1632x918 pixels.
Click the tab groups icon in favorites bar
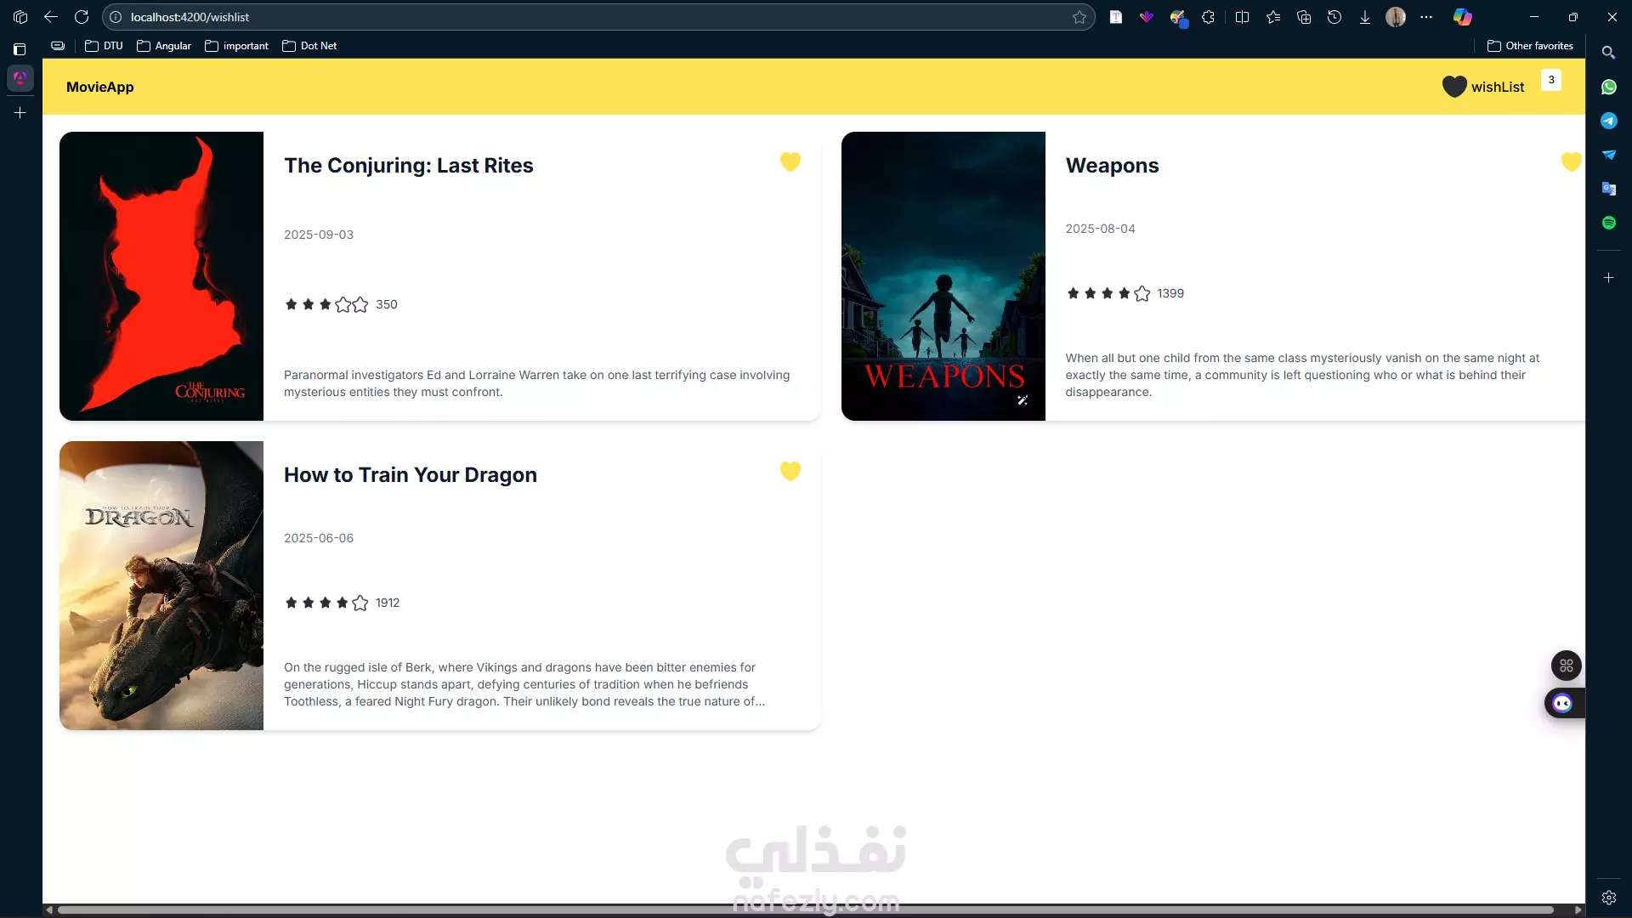(x=58, y=46)
